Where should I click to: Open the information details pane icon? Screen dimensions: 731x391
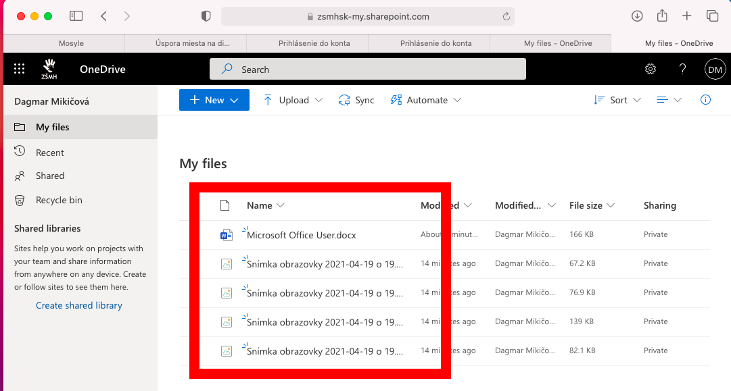pos(705,100)
